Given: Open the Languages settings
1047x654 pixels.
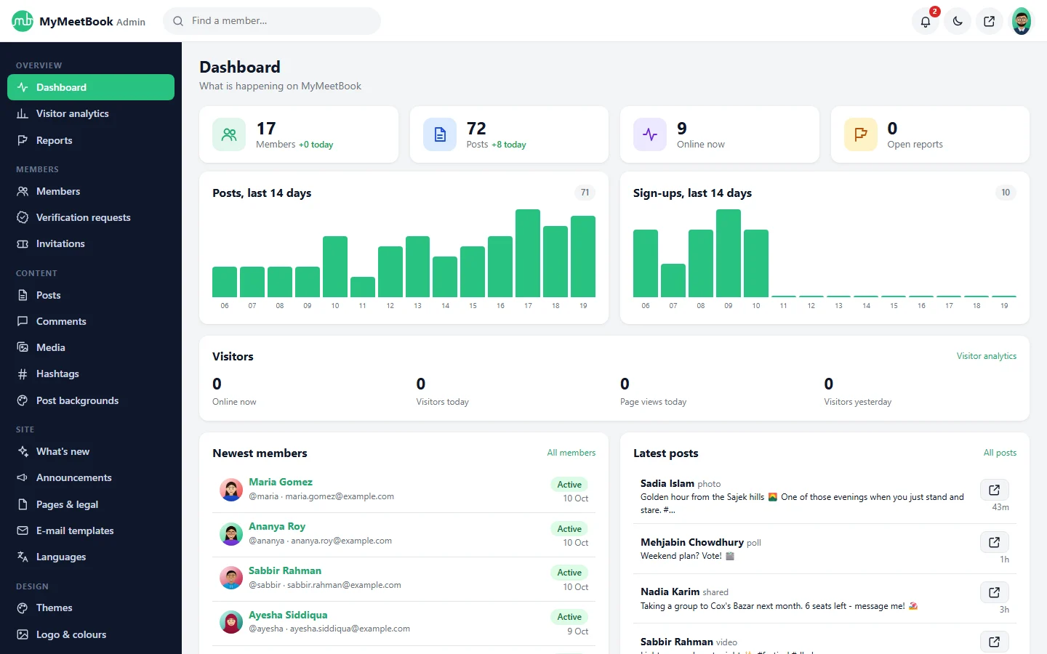Looking at the screenshot, I should click(x=91, y=557).
